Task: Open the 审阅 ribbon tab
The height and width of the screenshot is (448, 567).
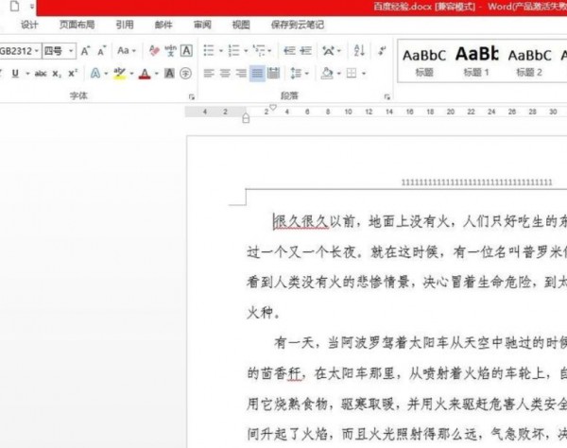Action: tap(201, 26)
